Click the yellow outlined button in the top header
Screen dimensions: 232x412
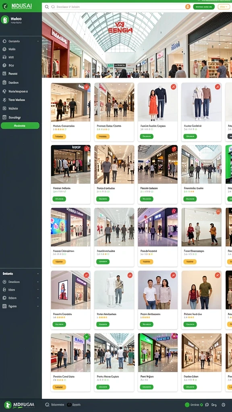tap(224, 7)
